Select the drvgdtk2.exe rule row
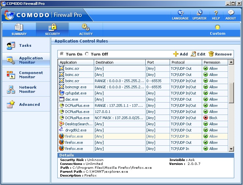This screenshot has height=185, width=243. click(143, 130)
